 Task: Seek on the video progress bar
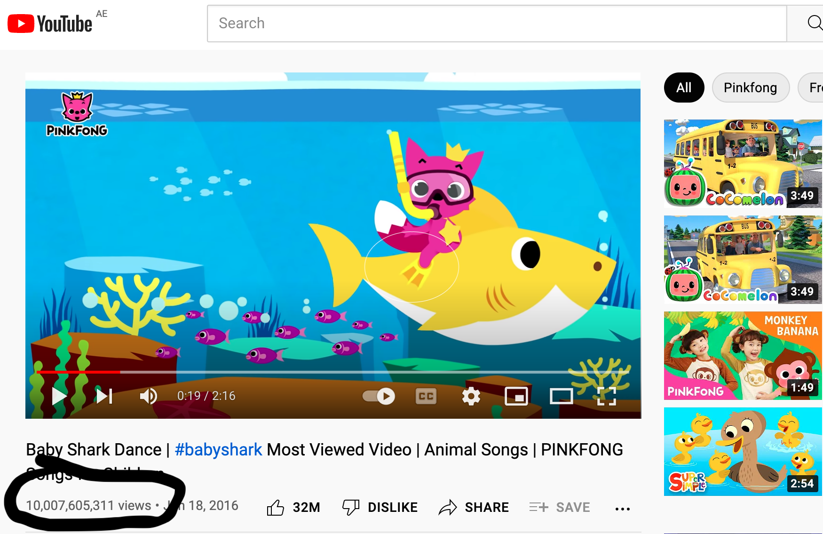coord(333,372)
